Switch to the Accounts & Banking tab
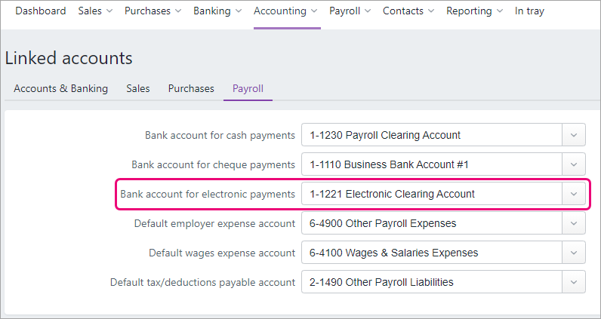Screen dimensions: 601x319 coord(60,88)
